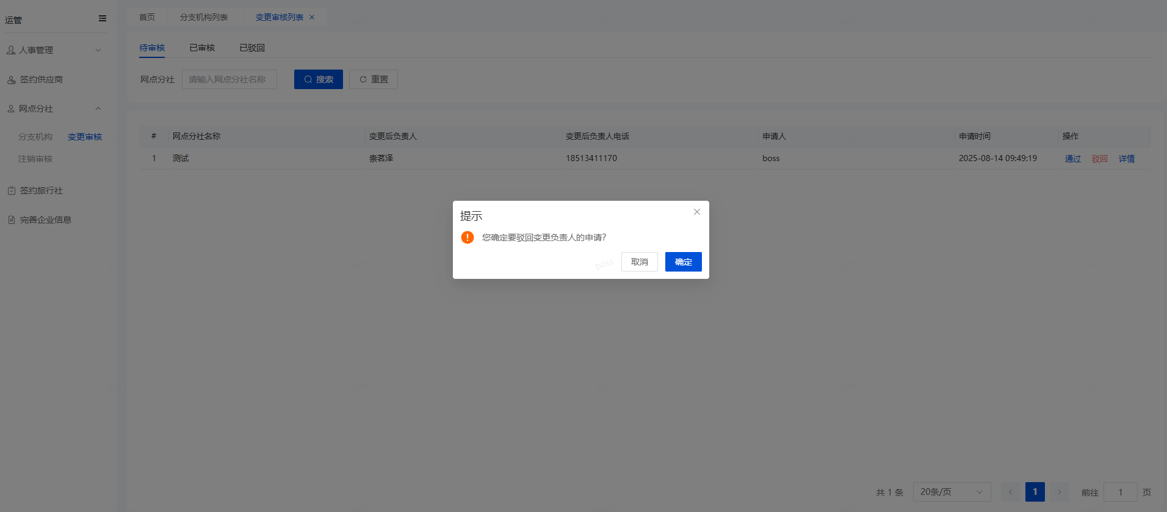Switch to the 已驳回 tab
Screen dimensions: 1167x512
point(252,48)
